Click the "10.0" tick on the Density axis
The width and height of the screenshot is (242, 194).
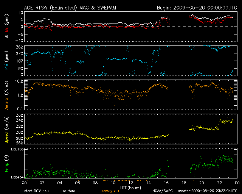(19, 81)
